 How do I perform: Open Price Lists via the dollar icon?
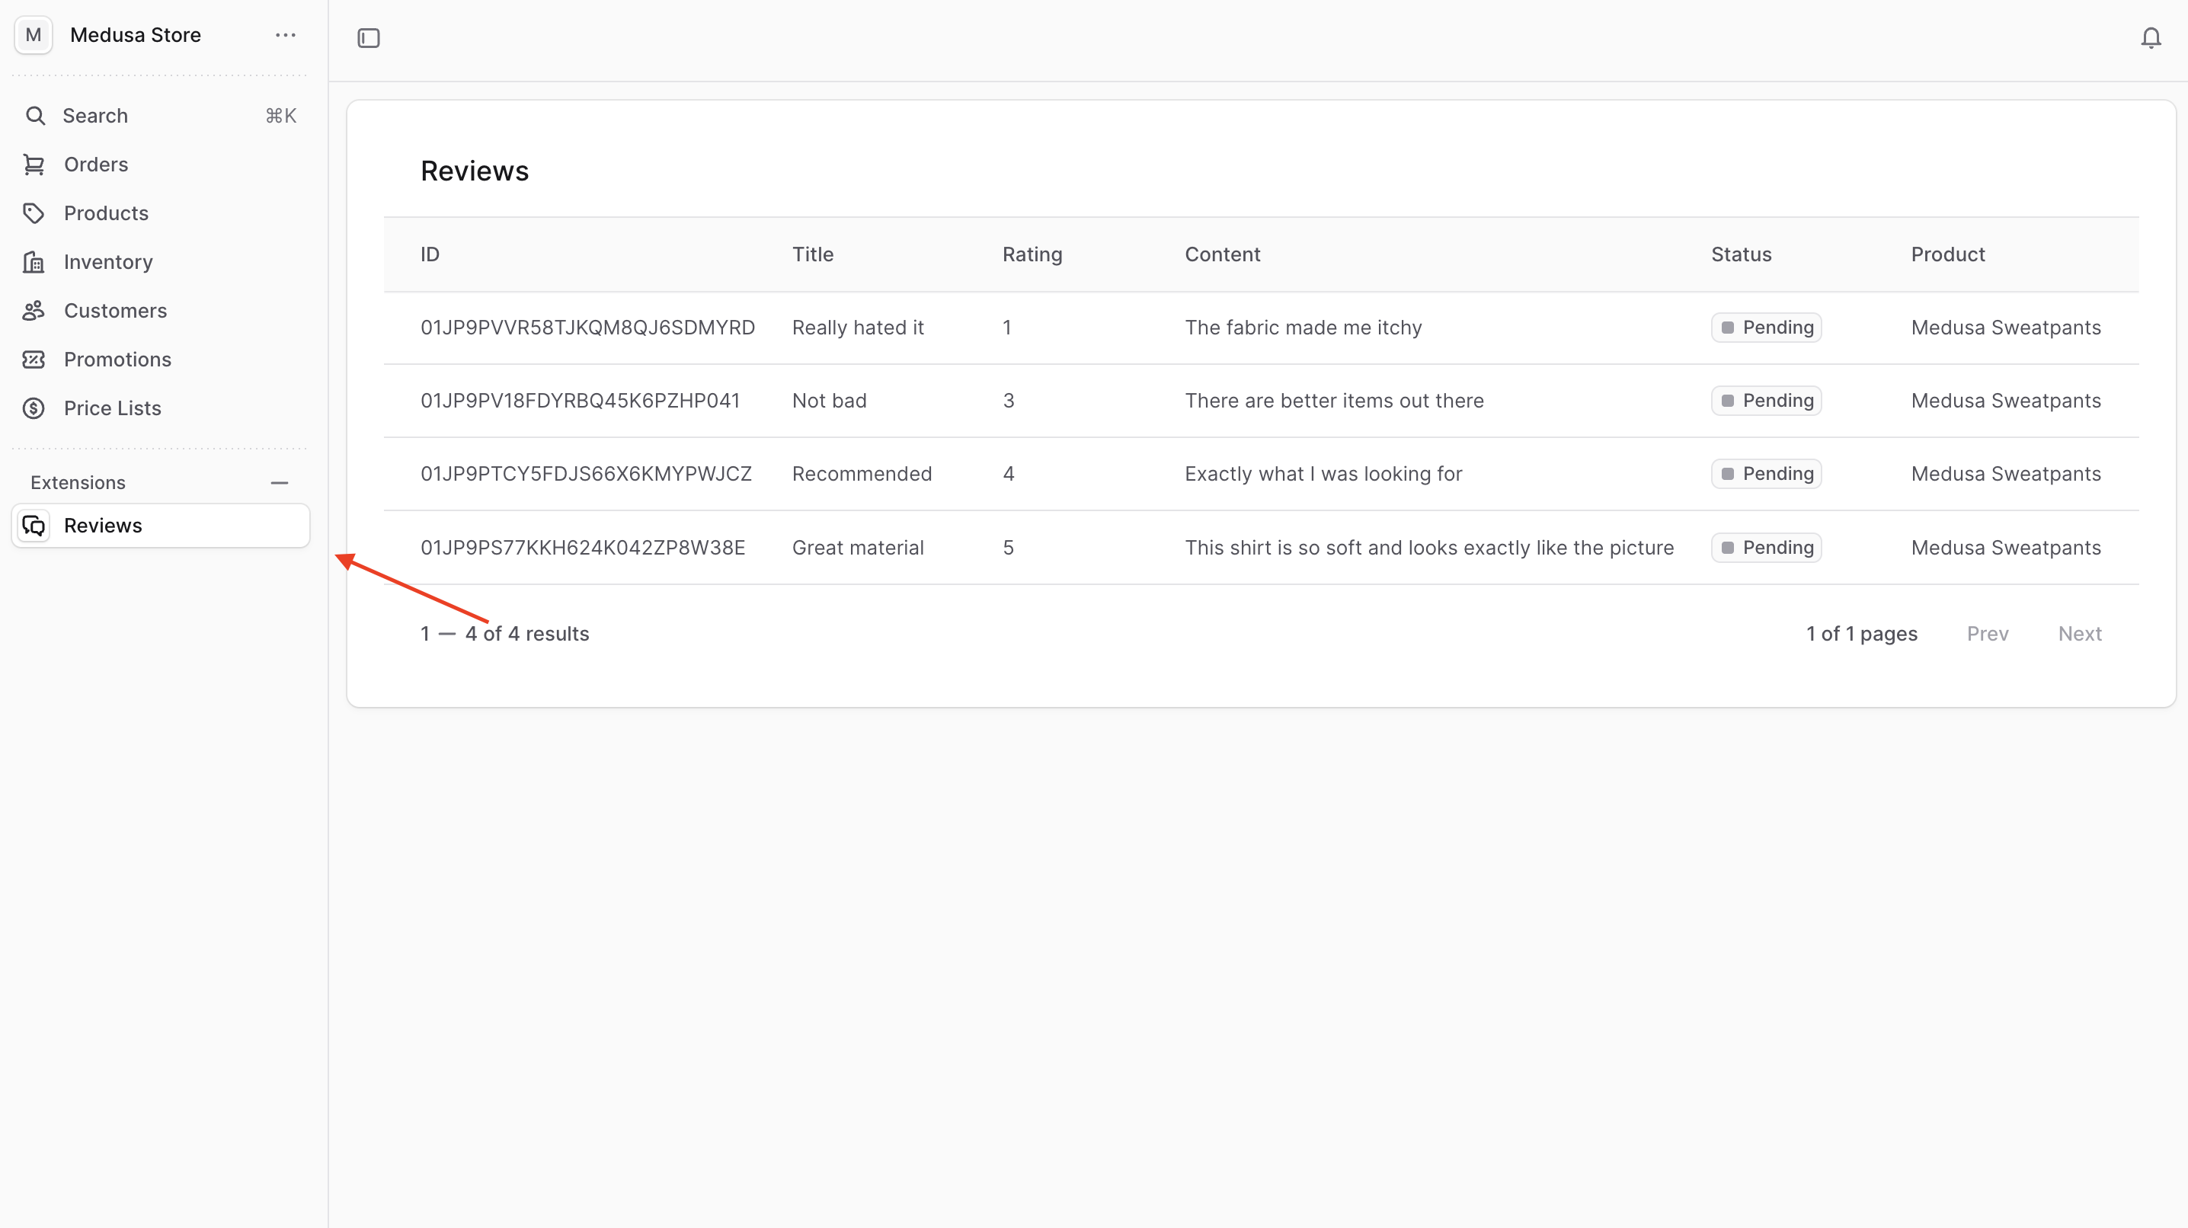[35, 408]
